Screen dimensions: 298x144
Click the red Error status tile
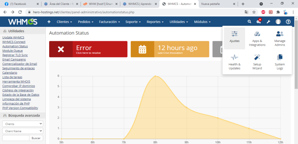click(x=88, y=49)
